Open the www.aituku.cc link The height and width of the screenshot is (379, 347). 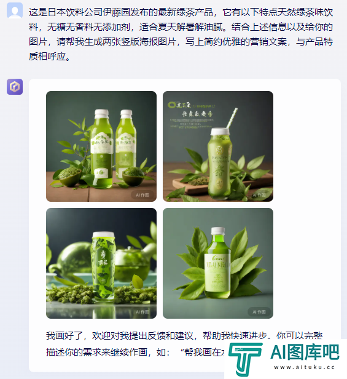[304, 367]
